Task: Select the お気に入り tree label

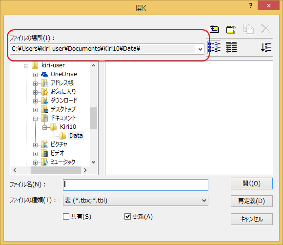Action: [63, 92]
